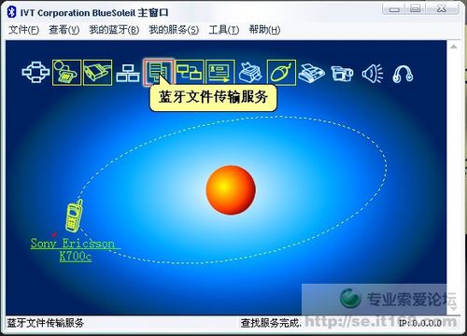This screenshot has width=467, height=336.
Task: Maximize the BlueSoleil main window
Action: click(416, 8)
